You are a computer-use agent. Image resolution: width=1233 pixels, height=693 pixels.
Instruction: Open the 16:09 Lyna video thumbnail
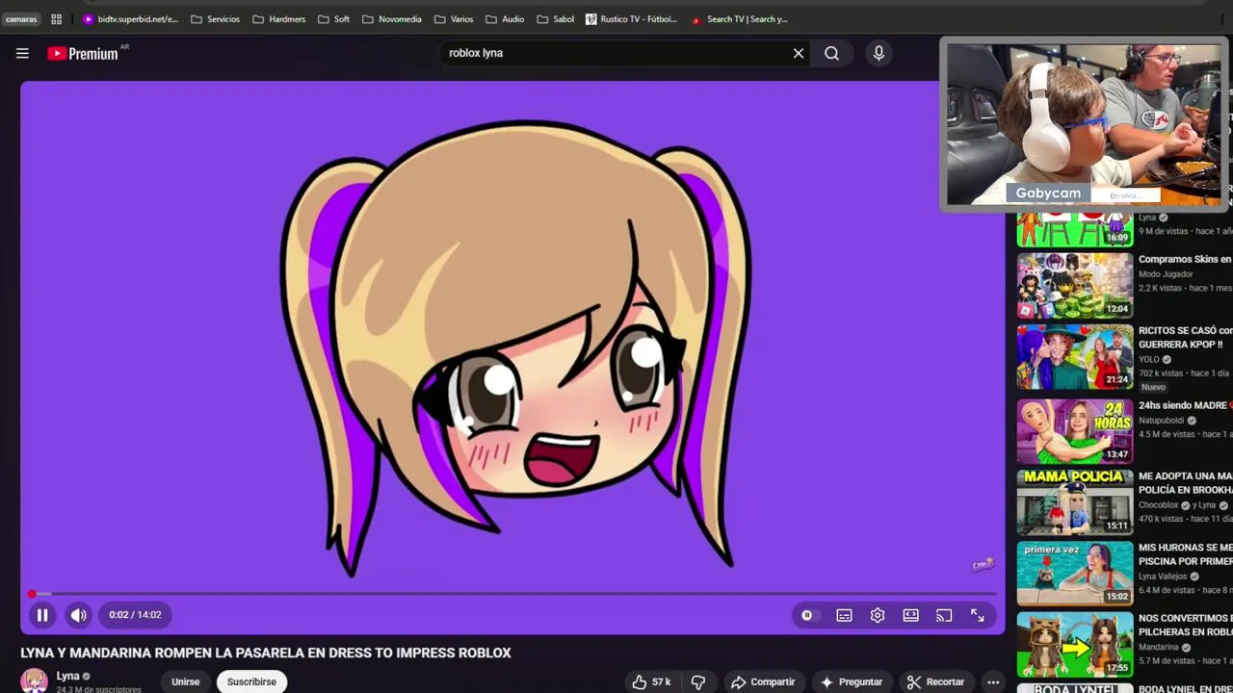(x=1075, y=229)
